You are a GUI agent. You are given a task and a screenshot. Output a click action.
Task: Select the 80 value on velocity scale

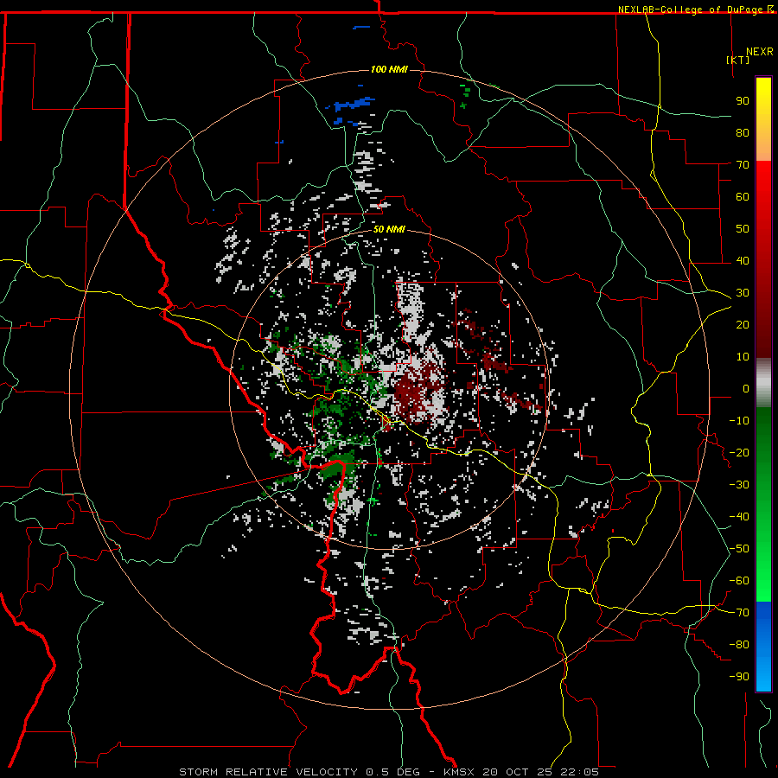pos(743,133)
